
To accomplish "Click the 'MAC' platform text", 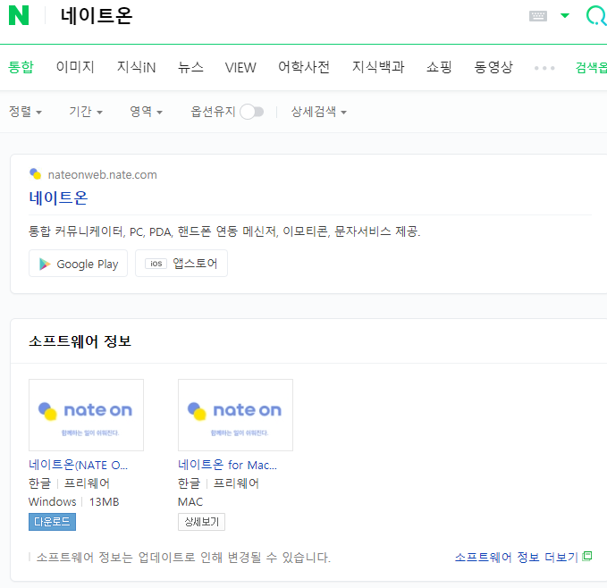I will pos(190,501).
